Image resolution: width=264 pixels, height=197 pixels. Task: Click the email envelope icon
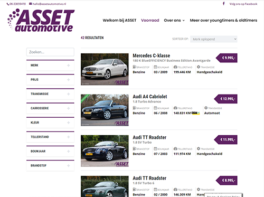(31, 4)
